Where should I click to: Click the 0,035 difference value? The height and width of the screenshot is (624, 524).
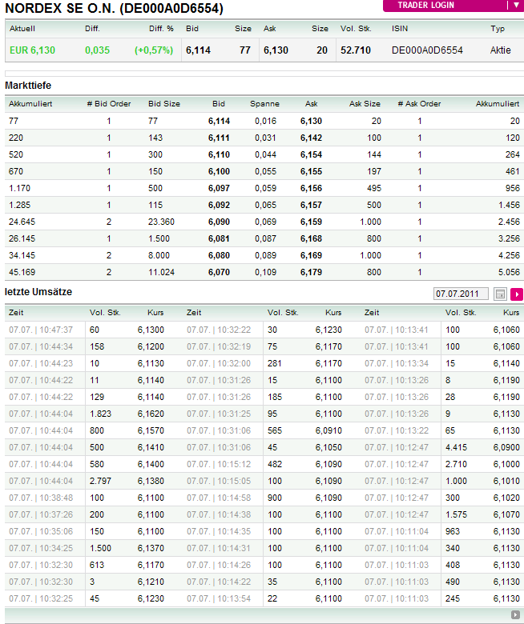97,50
